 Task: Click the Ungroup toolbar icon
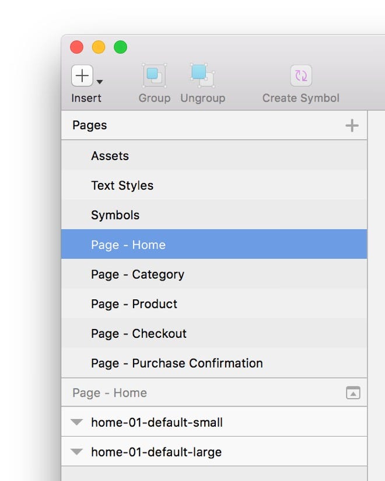coord(202,75)
